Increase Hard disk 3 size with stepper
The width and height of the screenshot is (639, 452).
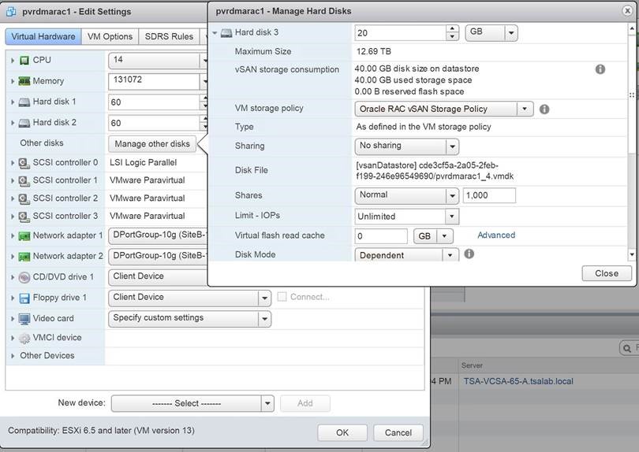coord(452,29)
